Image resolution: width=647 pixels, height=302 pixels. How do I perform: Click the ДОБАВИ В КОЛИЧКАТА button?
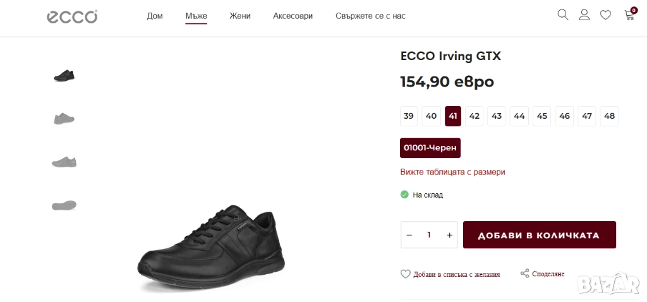click(x=539, y=235)
